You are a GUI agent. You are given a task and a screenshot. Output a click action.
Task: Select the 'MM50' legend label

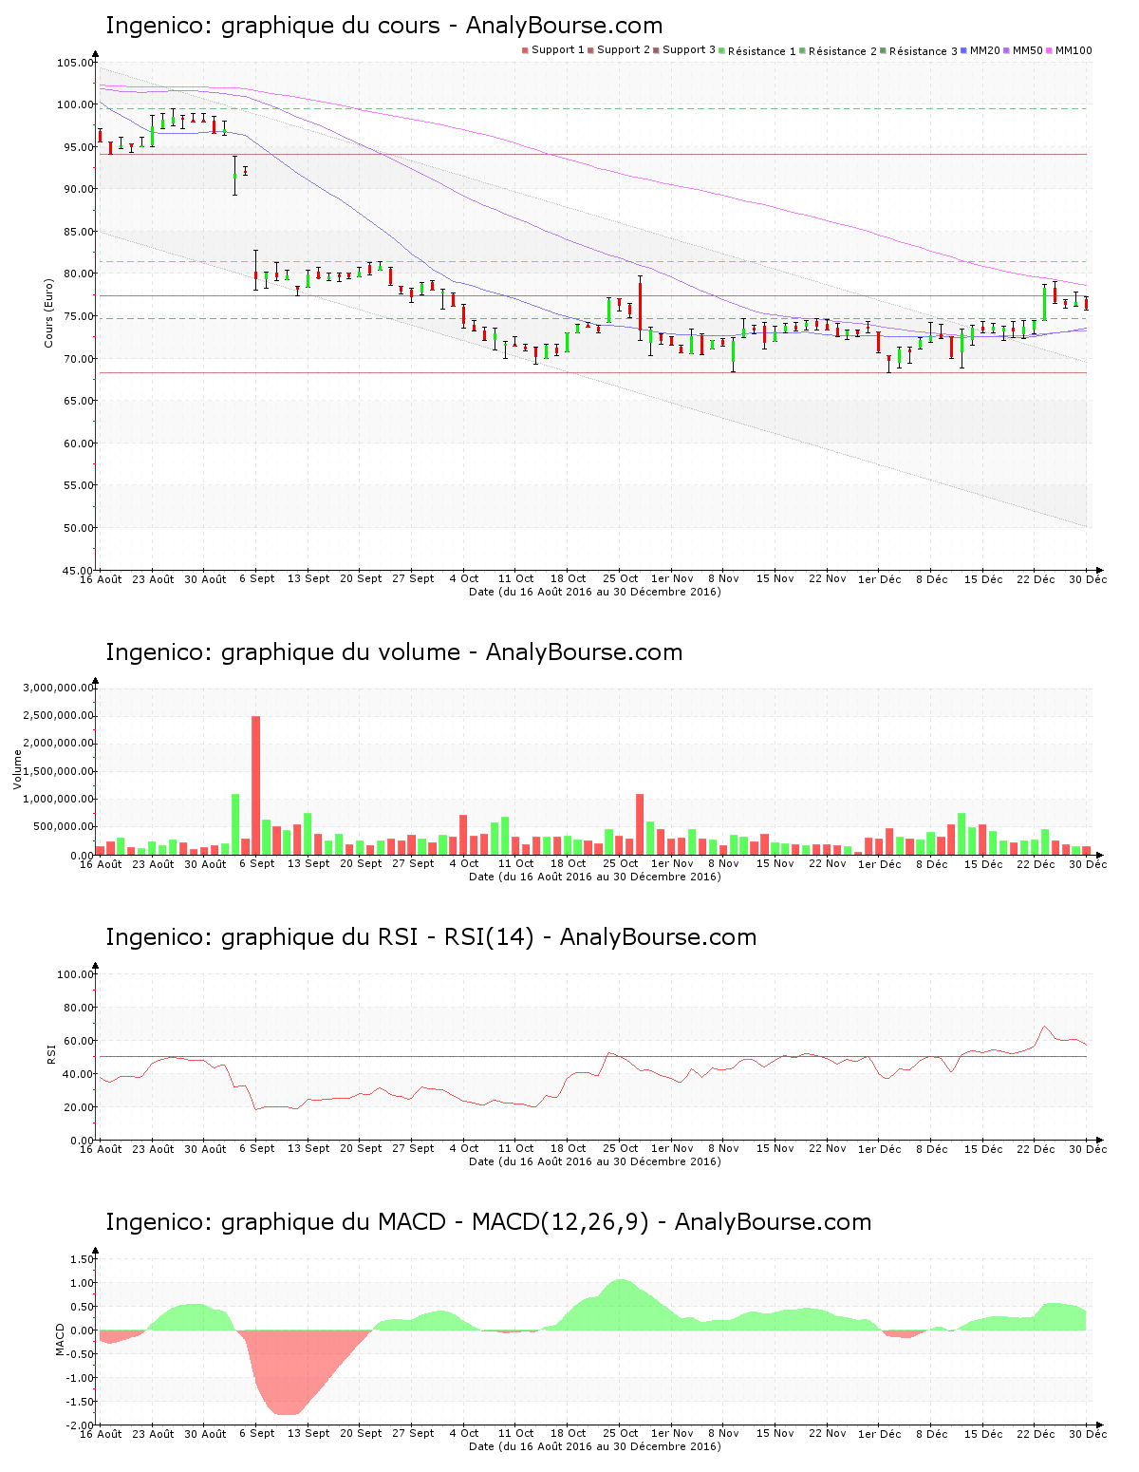1028,50
